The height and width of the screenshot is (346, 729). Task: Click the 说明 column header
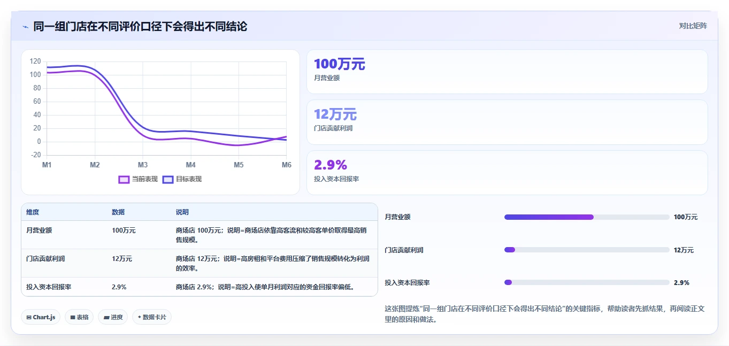[182, 212]
